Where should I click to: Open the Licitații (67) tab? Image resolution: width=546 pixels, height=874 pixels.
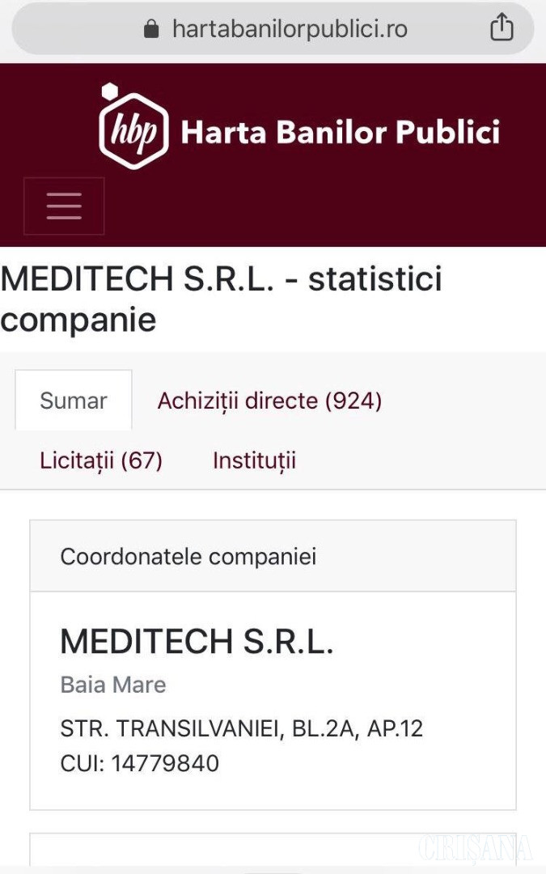(101, 460)
